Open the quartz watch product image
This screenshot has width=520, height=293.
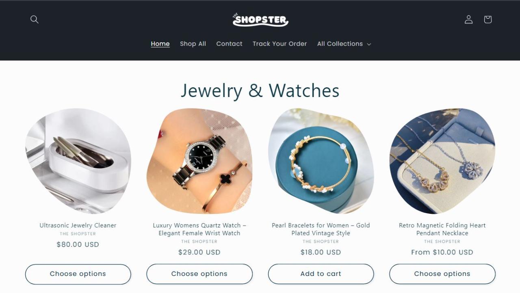(199, 161)
